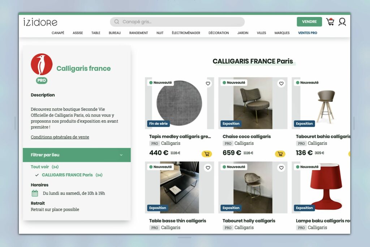Open Conditions générales de vente link
Image resolution: width=370 pixels, height=247 pixels.
pos(60,137)
